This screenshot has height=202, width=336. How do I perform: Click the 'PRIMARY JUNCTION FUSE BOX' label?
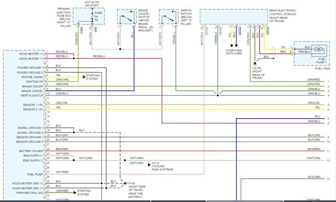[x=64, y=17]
